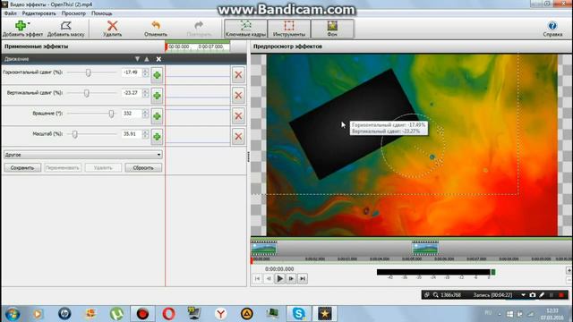Step one frame forward
This screenshot has height=322, width=573.
pyautogui.click(x=291, y=278)
